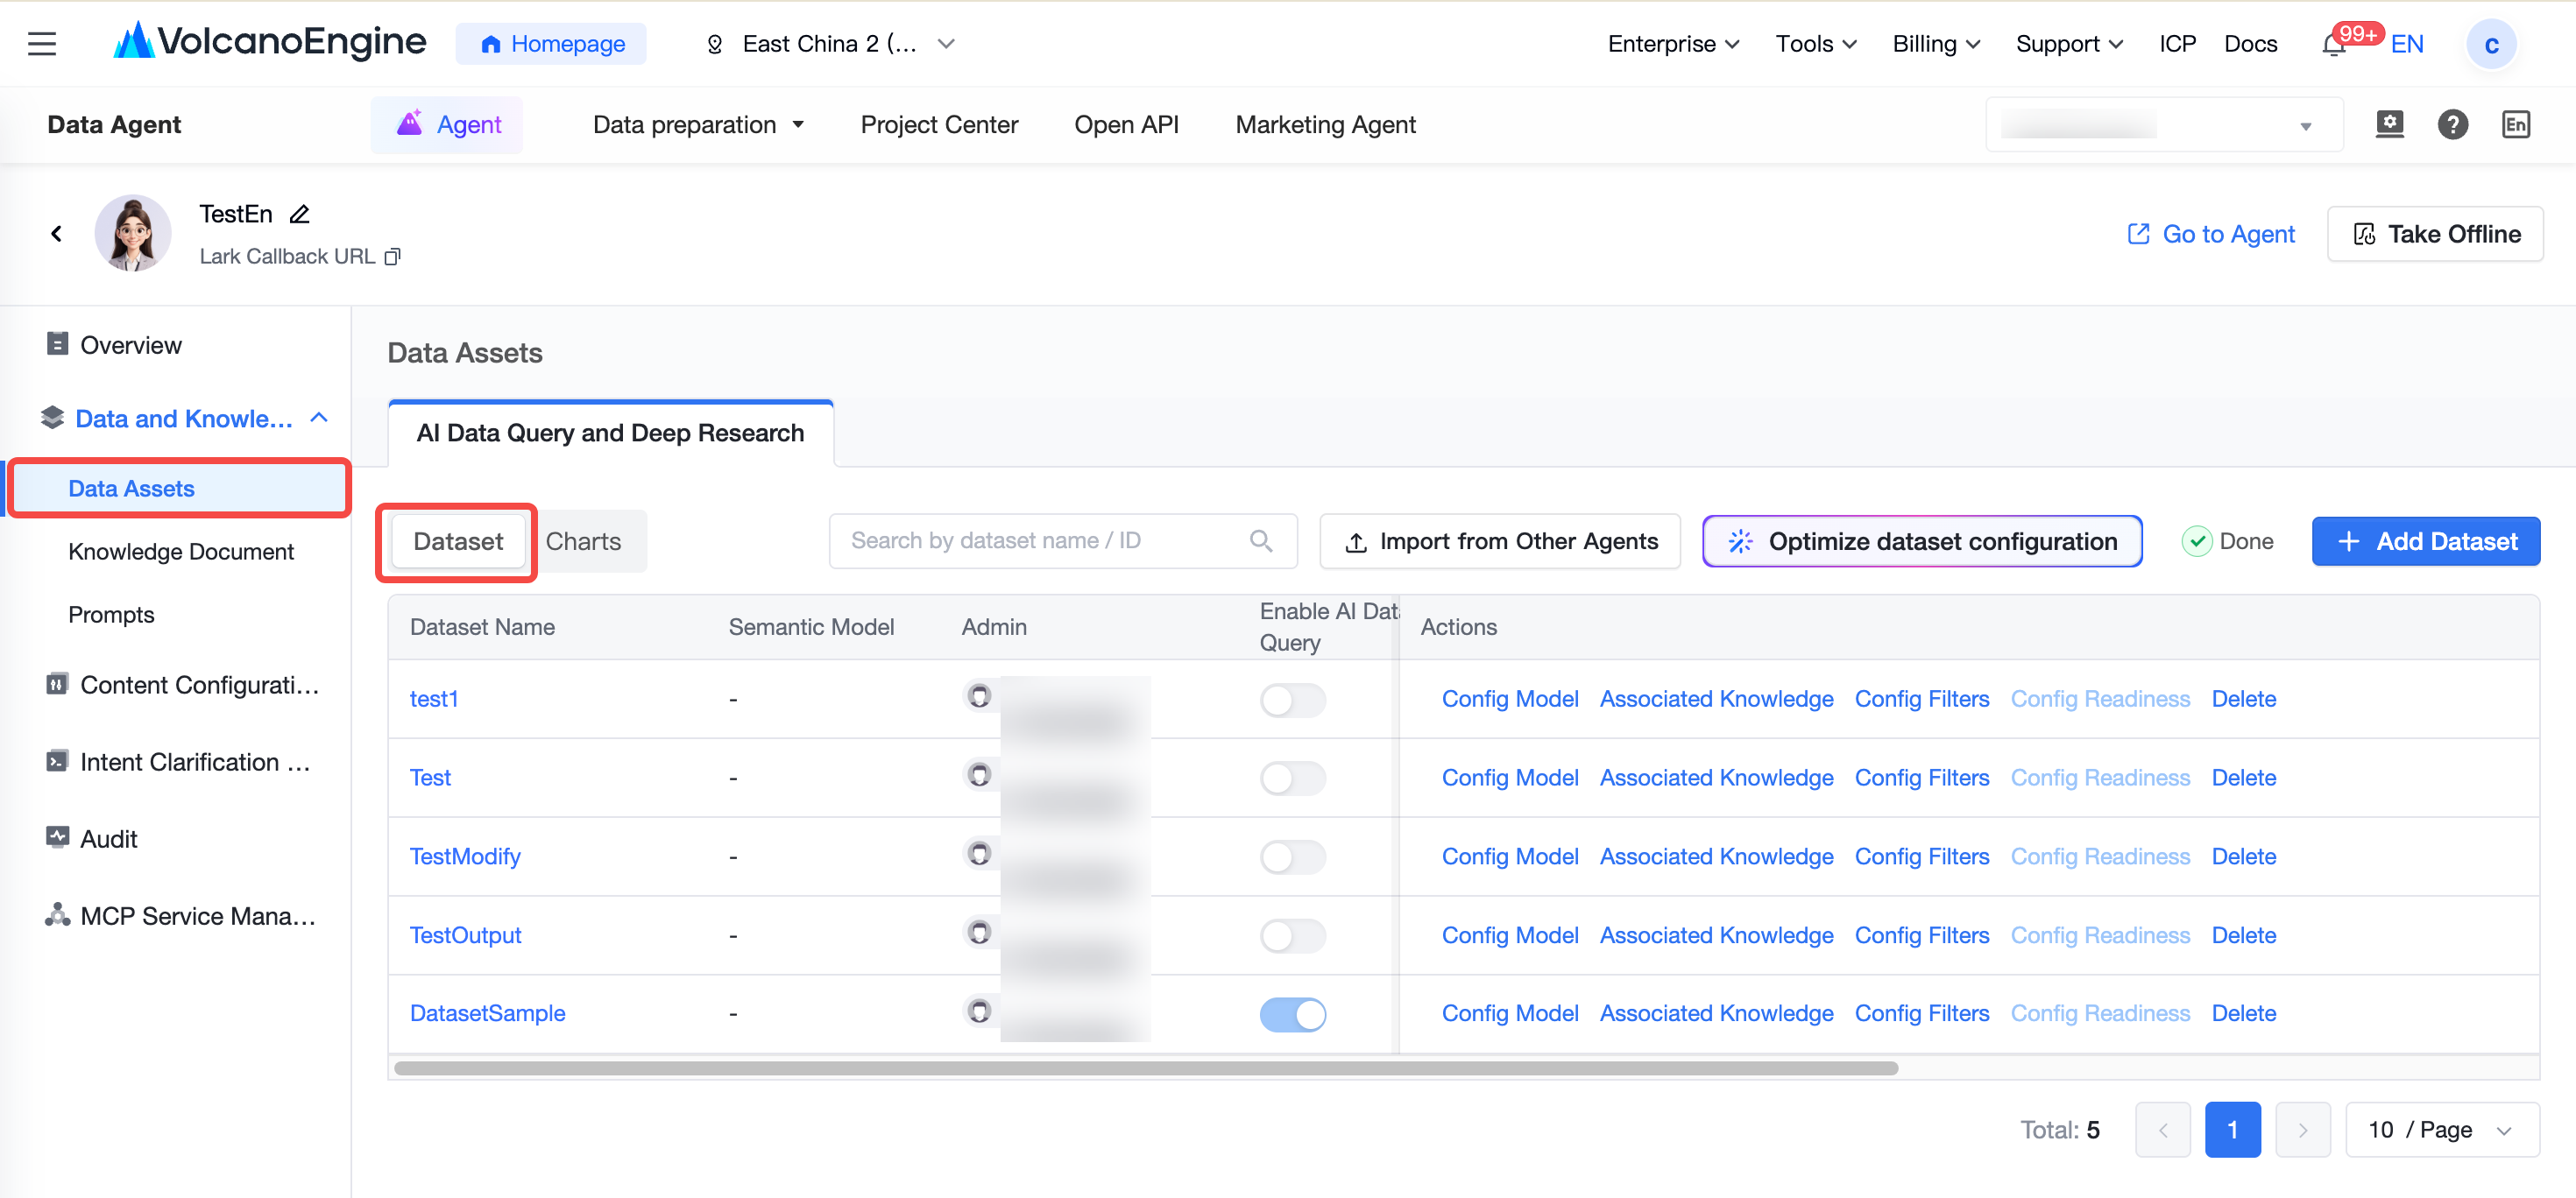The height and width of the screenshot is (1198, 2576).
Task: Open Content Configuration in sidebar
Action: [x=183, y=685]
